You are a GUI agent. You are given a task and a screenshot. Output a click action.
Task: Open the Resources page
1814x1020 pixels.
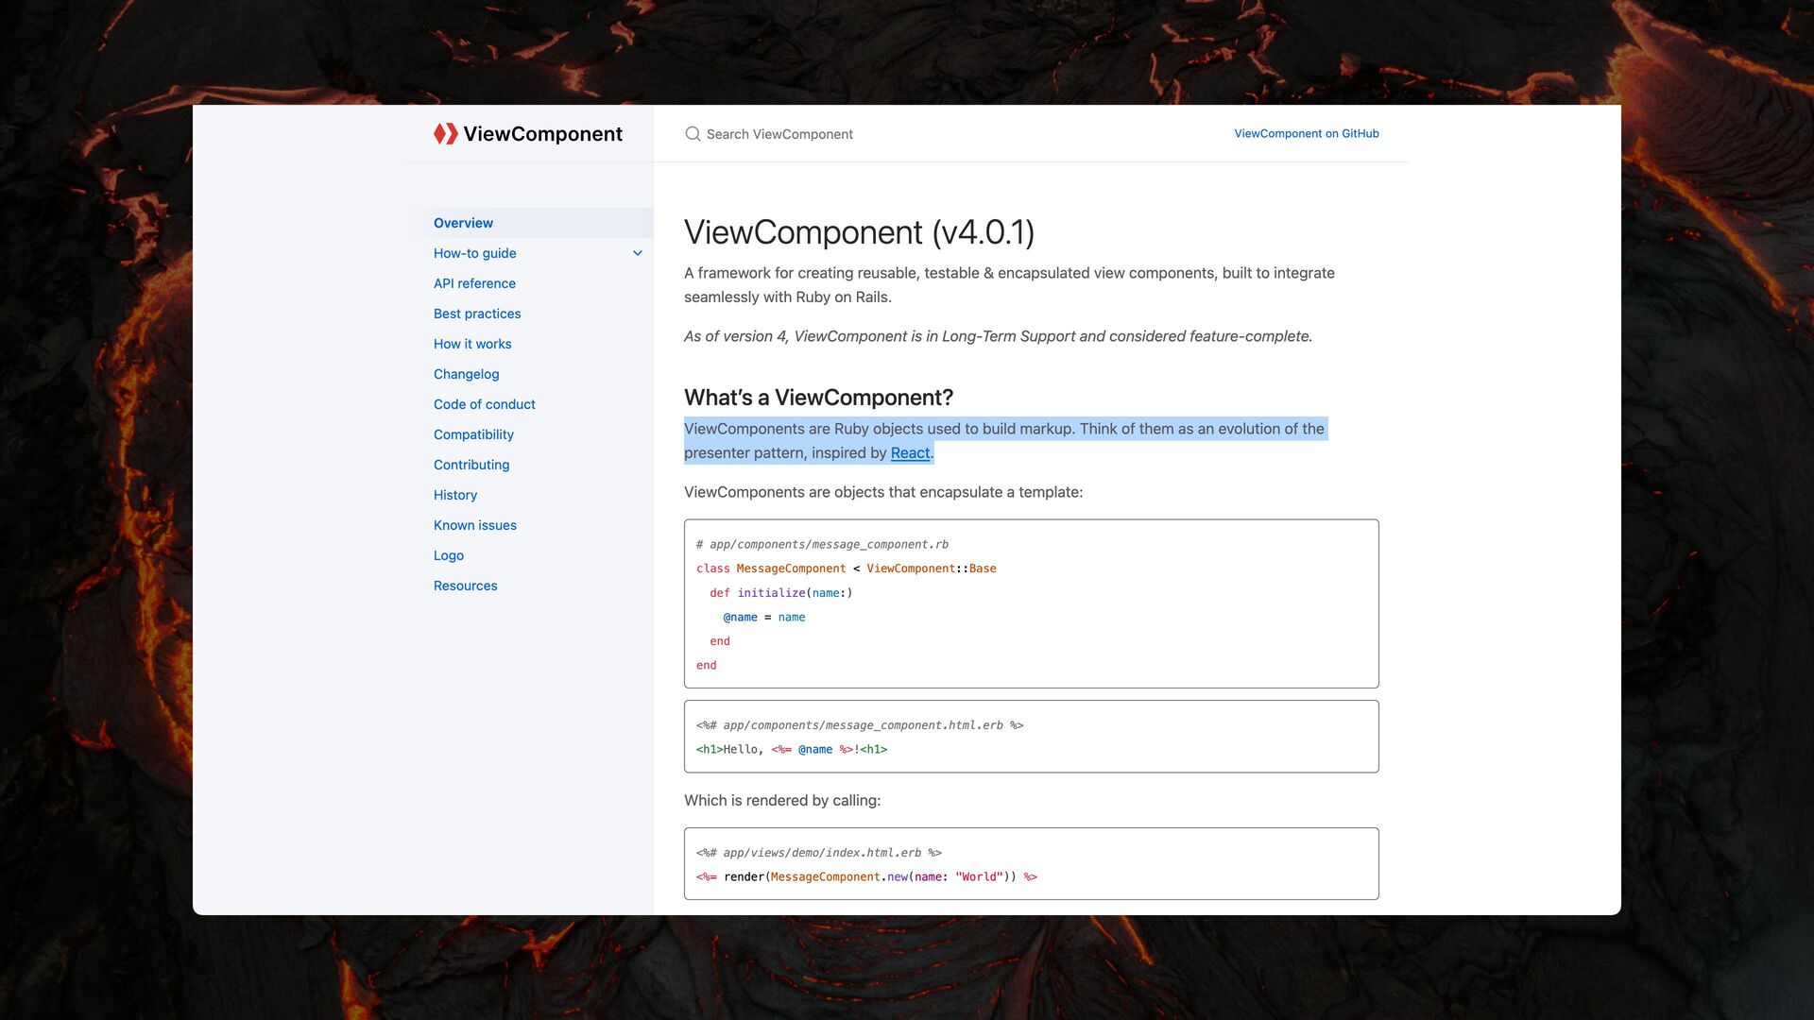point(465,586)
